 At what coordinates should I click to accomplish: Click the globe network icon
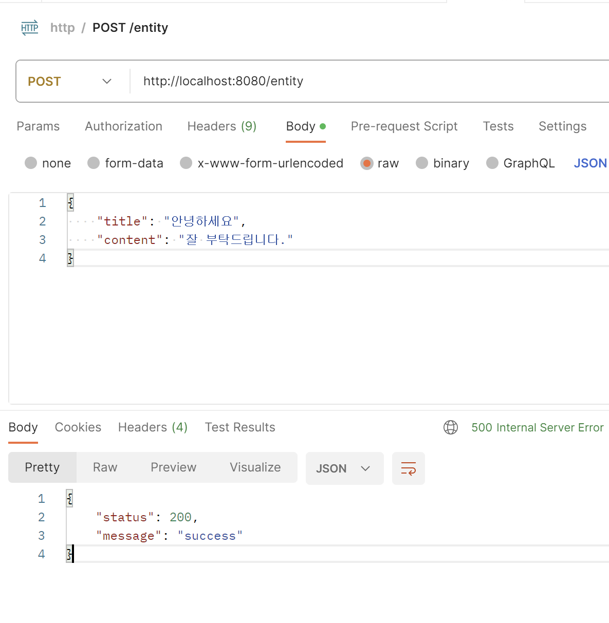coord(451,427)
